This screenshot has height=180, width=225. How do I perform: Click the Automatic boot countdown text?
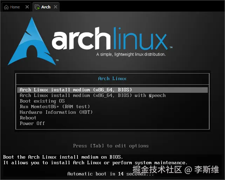point(110,174)
